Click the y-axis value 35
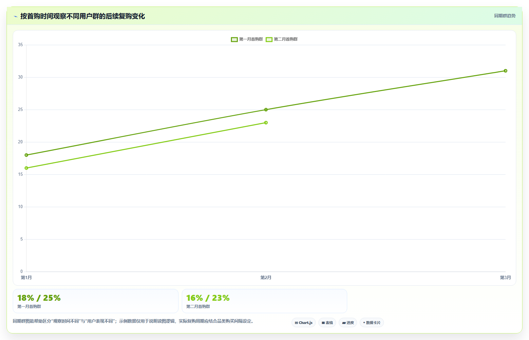Screen dimensions: 529x340 point(20,45)
